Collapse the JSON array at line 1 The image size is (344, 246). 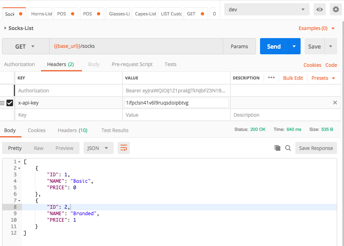(x=19, y=162)
